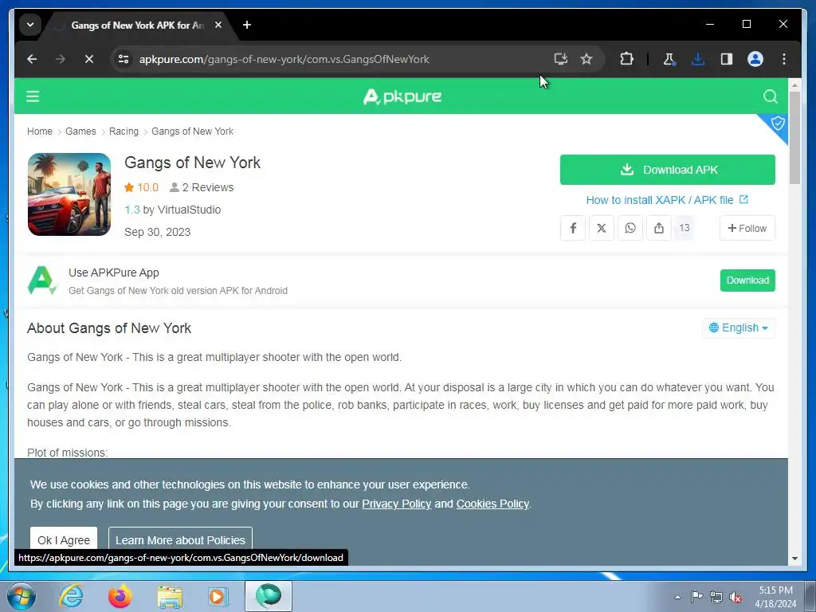
Task: Open VirtualStudio developer link
Action: click(189, 210)
